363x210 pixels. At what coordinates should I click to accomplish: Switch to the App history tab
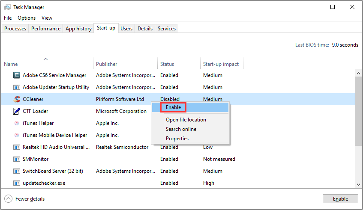pyautogui.click(x=78, y=29)
